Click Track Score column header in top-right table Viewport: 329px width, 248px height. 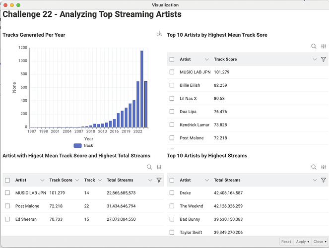pos(225,60)
